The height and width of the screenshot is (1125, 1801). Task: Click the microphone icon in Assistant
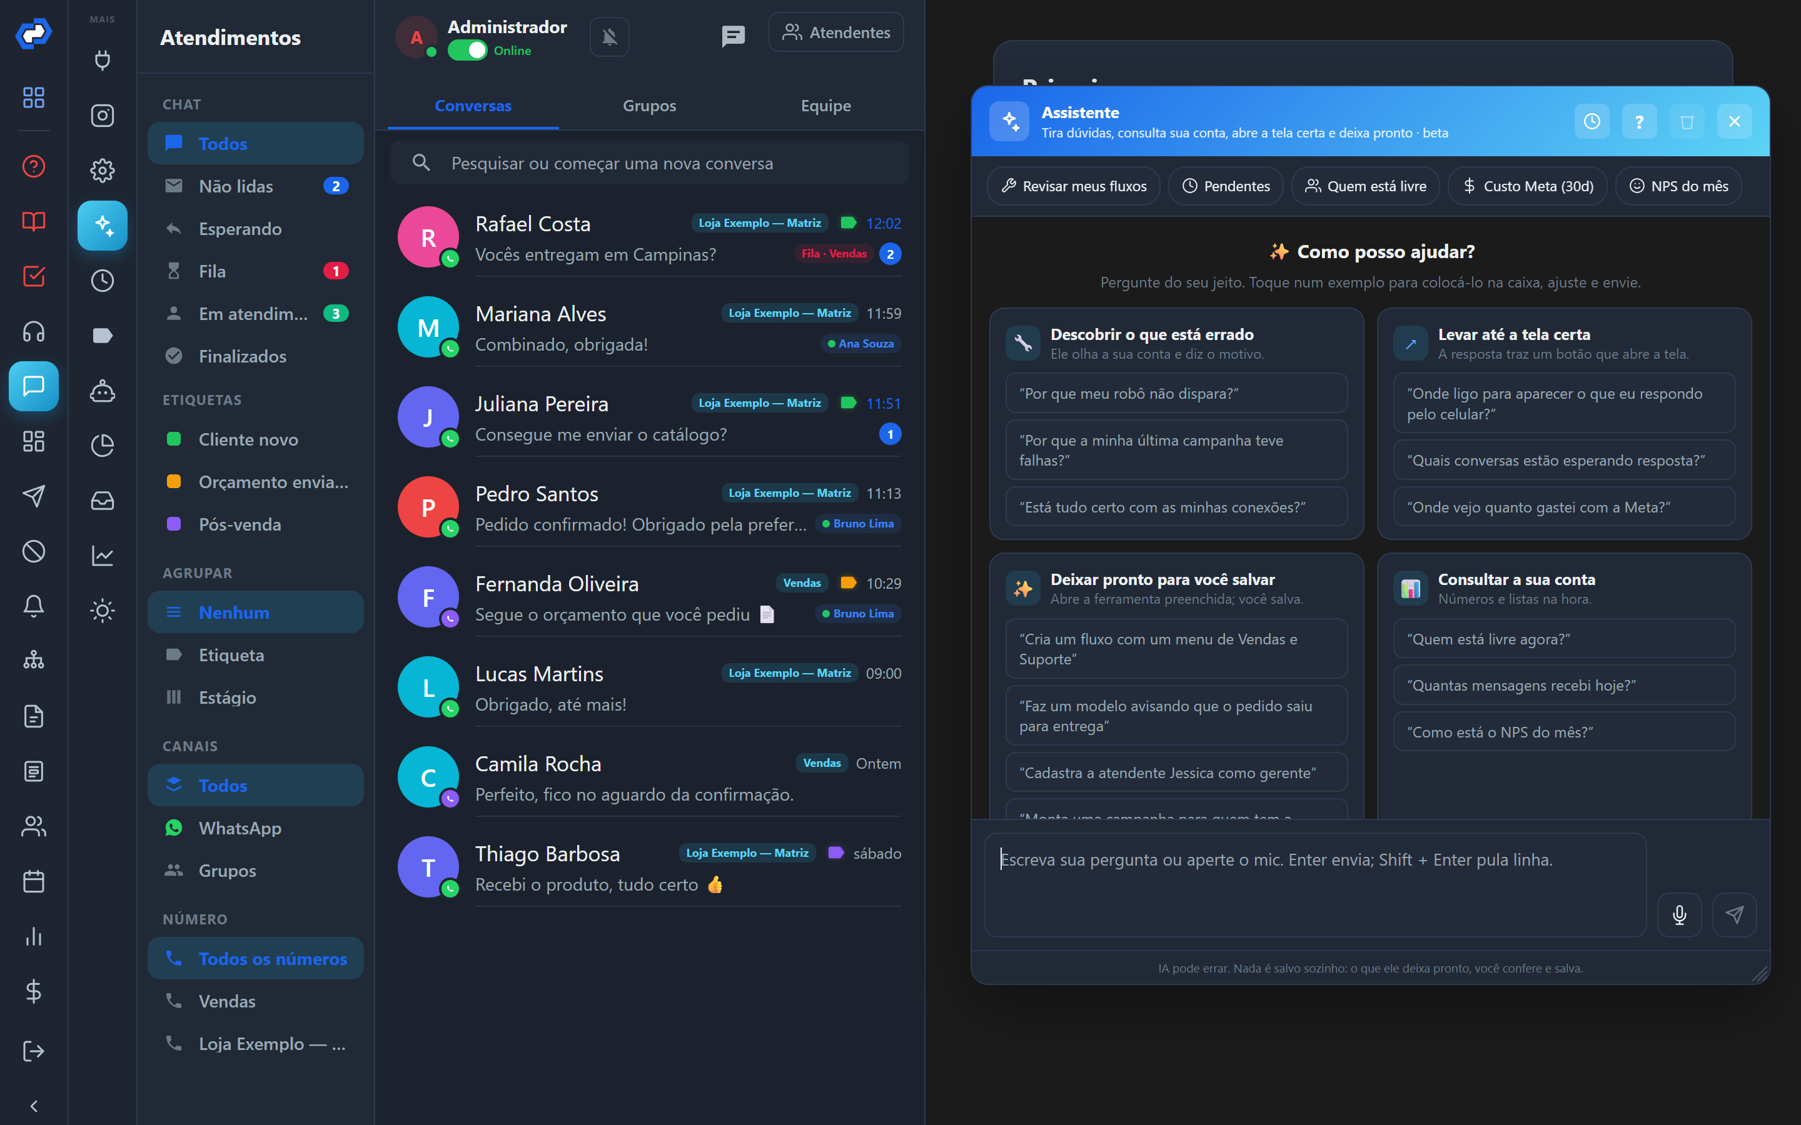coord(1680,914)
